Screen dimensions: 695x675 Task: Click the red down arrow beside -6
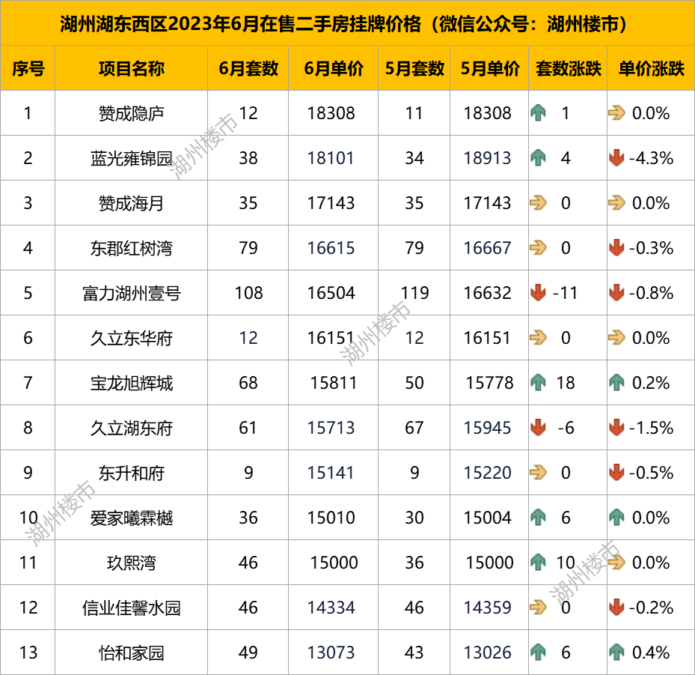coord(538,428)
